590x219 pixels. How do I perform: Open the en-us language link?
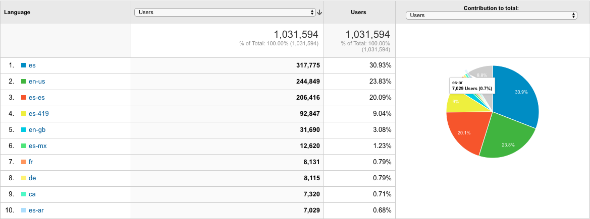pyautogui.click(x=37, y=82)
